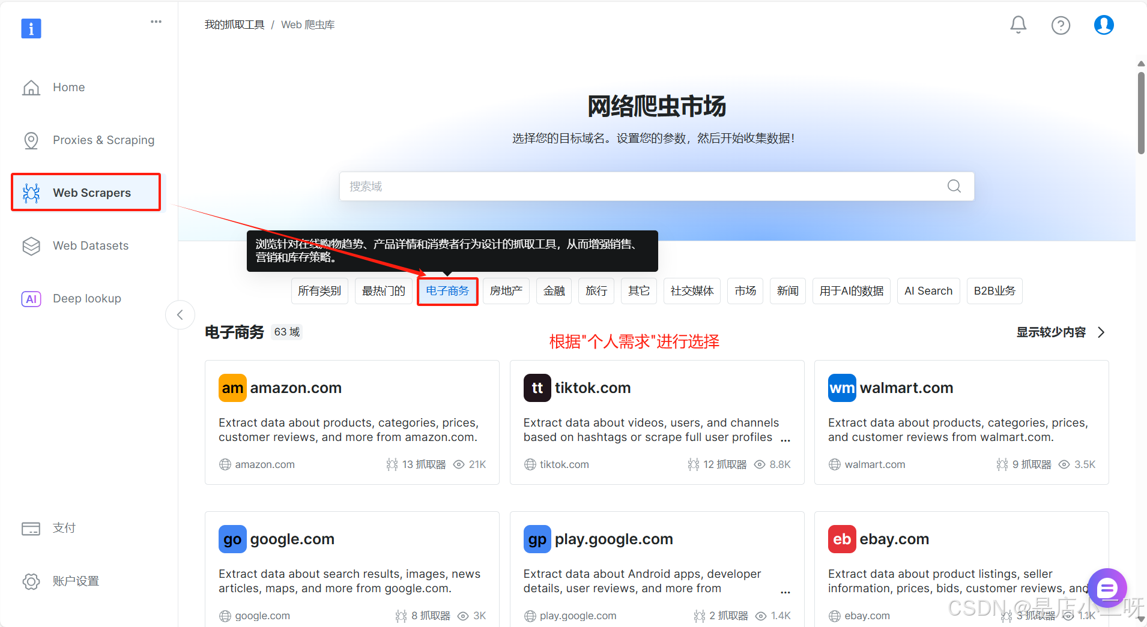The image size is (1147, 627).
Task: Expand the tiktok.com description ellipsis
Action: click(x=785, y=439)
